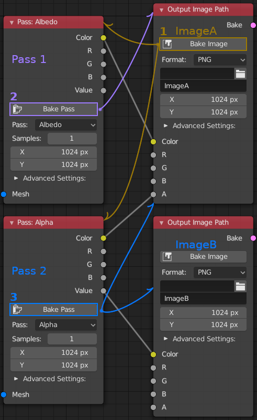Click the pink Bake socket on ImageA node
The width and height of the screenshot is (257, 420).
point(253,25)
